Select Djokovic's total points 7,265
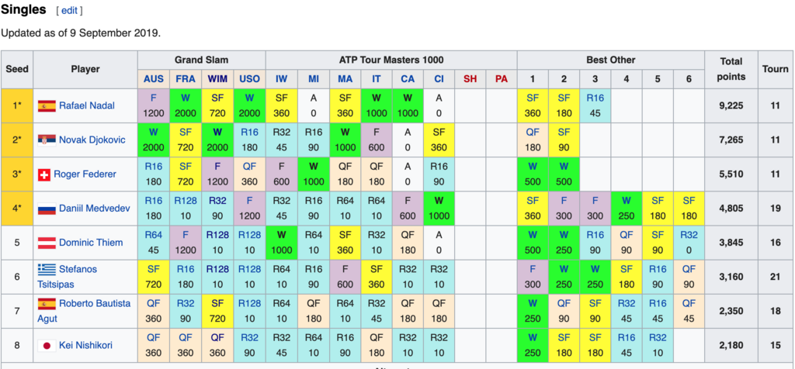Viewport: 795px width, 369px height. [731, 140]
